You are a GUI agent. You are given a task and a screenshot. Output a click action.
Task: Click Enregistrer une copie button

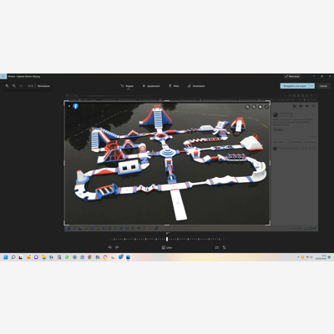click(x=295, y=86)
